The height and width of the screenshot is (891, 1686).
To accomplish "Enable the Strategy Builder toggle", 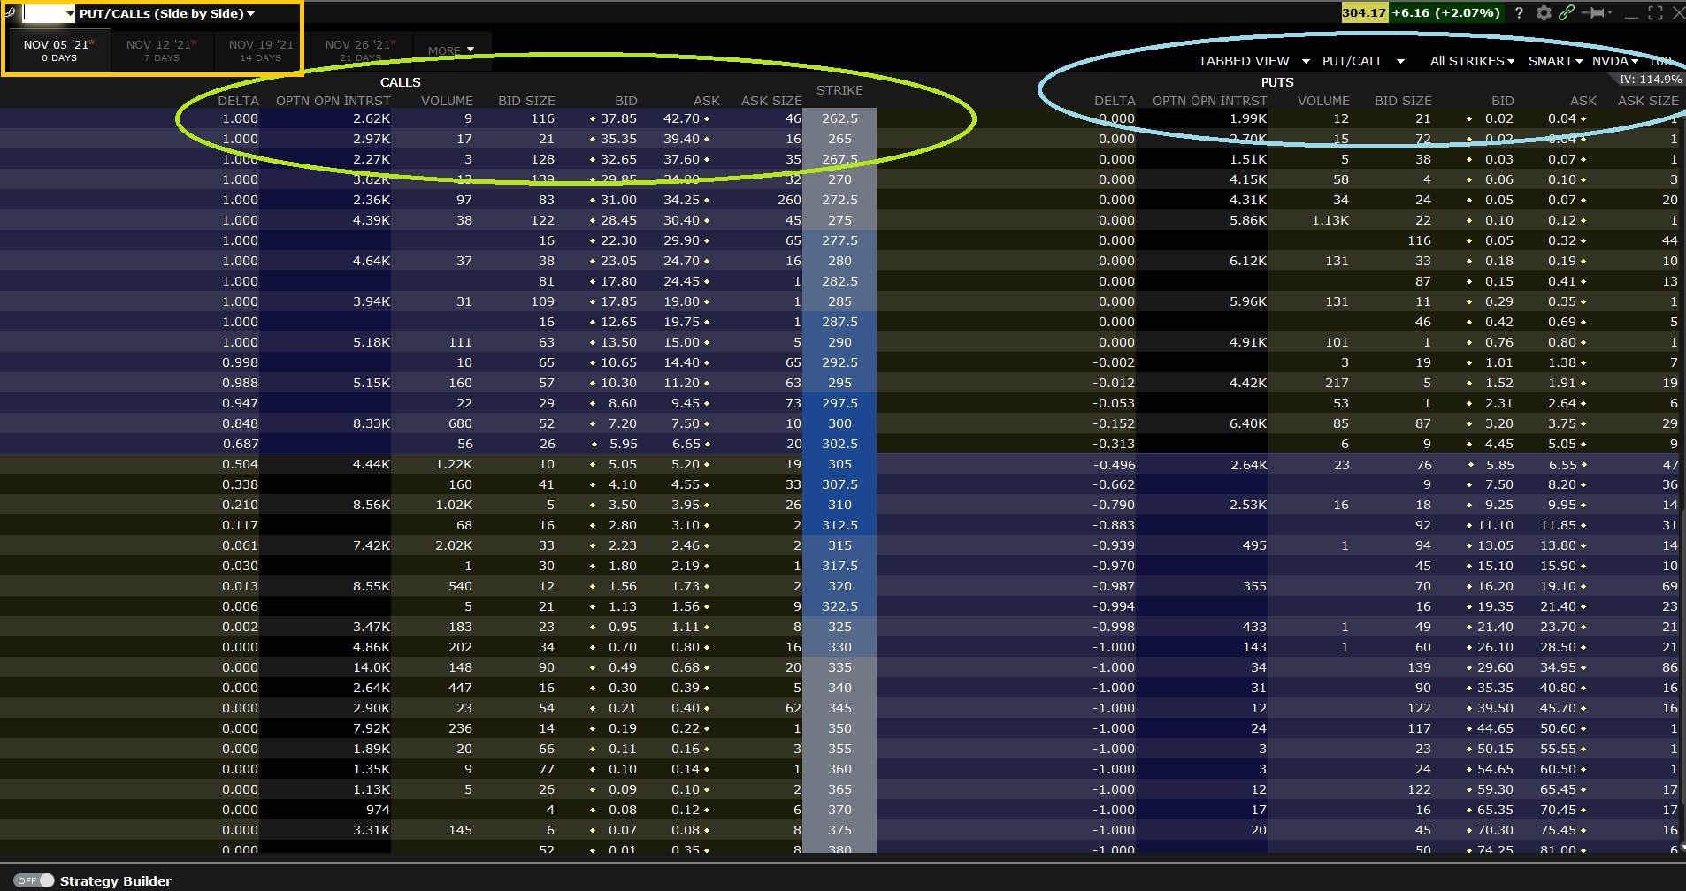I will 32,880.
